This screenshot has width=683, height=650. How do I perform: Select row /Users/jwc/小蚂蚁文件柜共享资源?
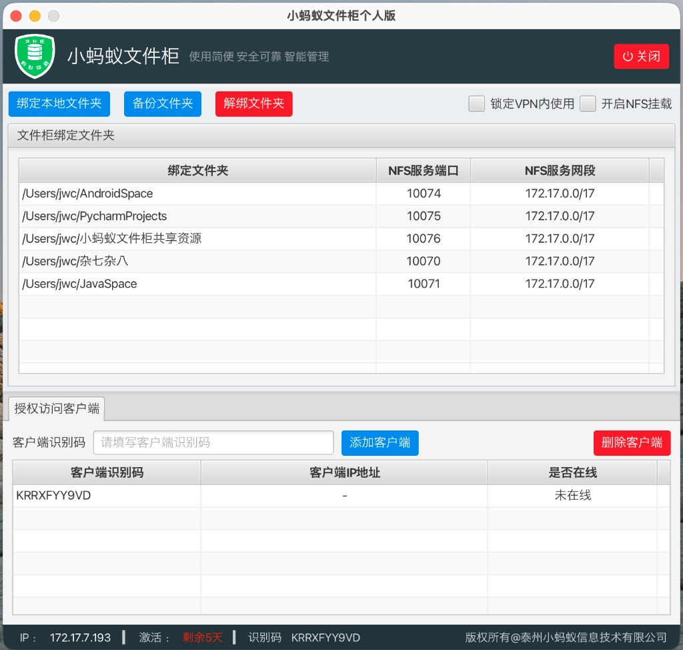click(341, 239)
